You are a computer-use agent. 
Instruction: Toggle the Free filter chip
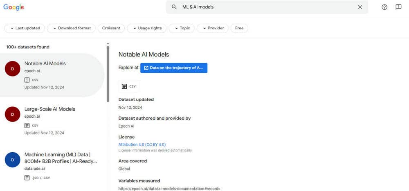239,28
